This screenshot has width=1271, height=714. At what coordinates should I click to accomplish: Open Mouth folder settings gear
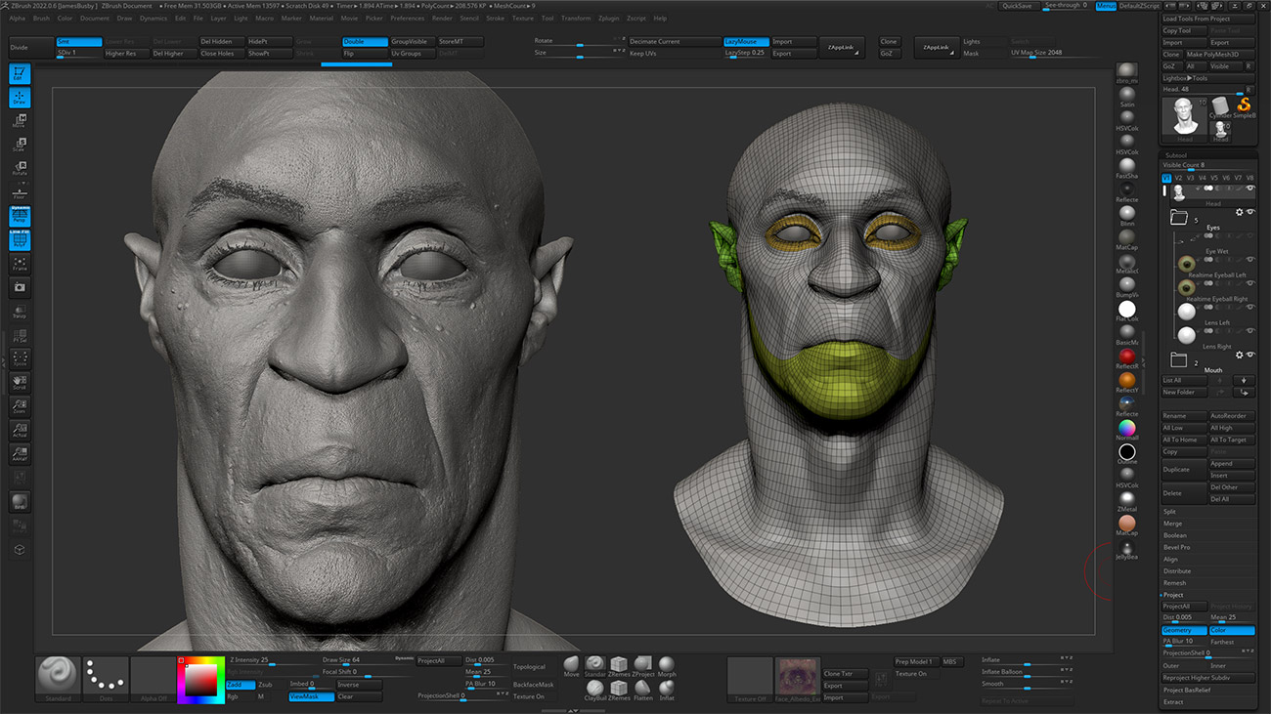1239,355
